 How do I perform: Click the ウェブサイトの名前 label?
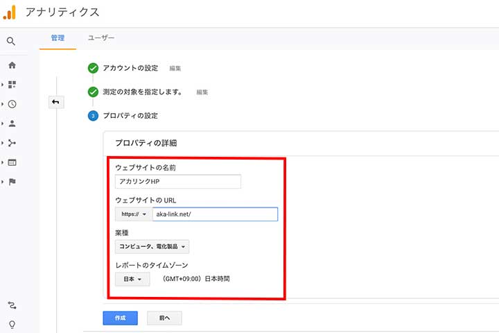[x=146, y=168]
